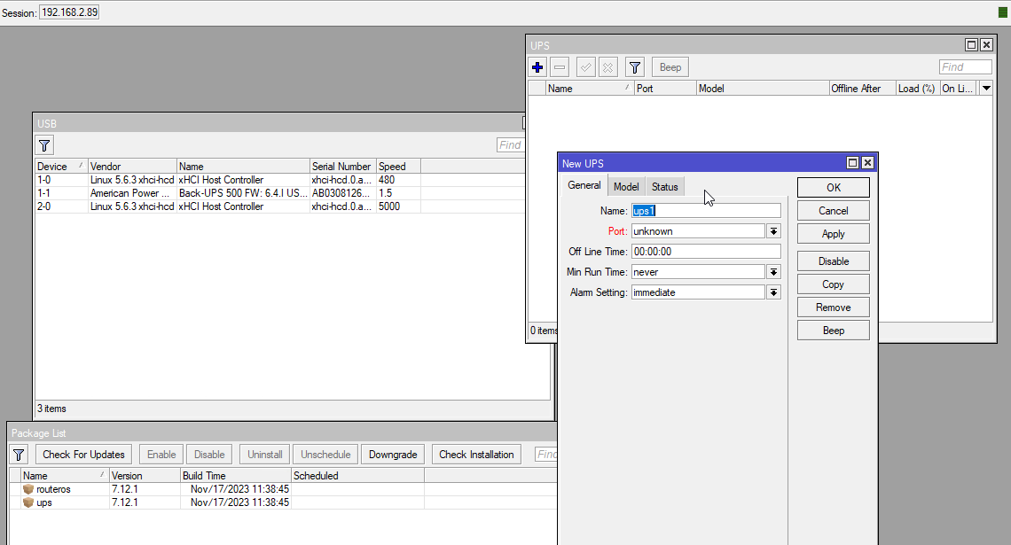Select the filter icon in Package List

click(18, 454)
